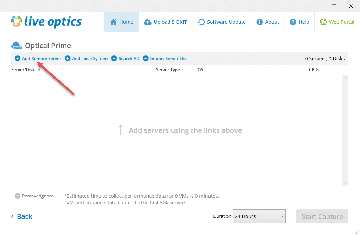Viewport: 360px width, 235px height.
Task: Click the Server/Disk column sort chevron
Action: (x=39, y=69)
